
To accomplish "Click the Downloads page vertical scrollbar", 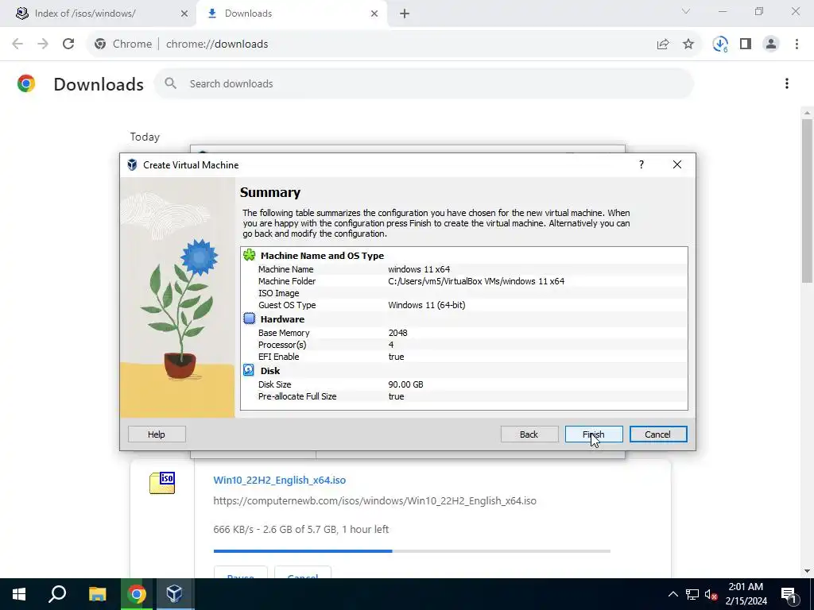I will 807,201.
